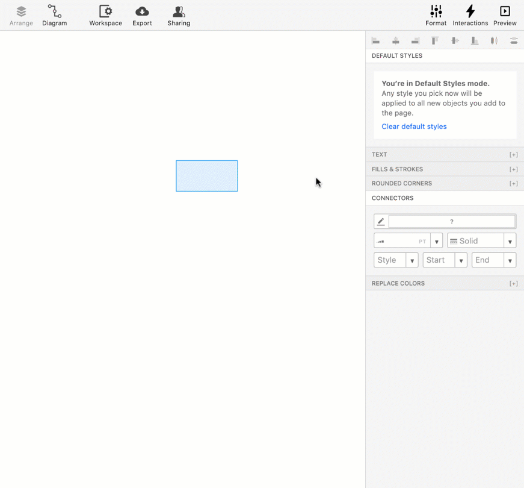The image size is (524, 488).
Task: Open Sharing options
Action: [178, 14]
